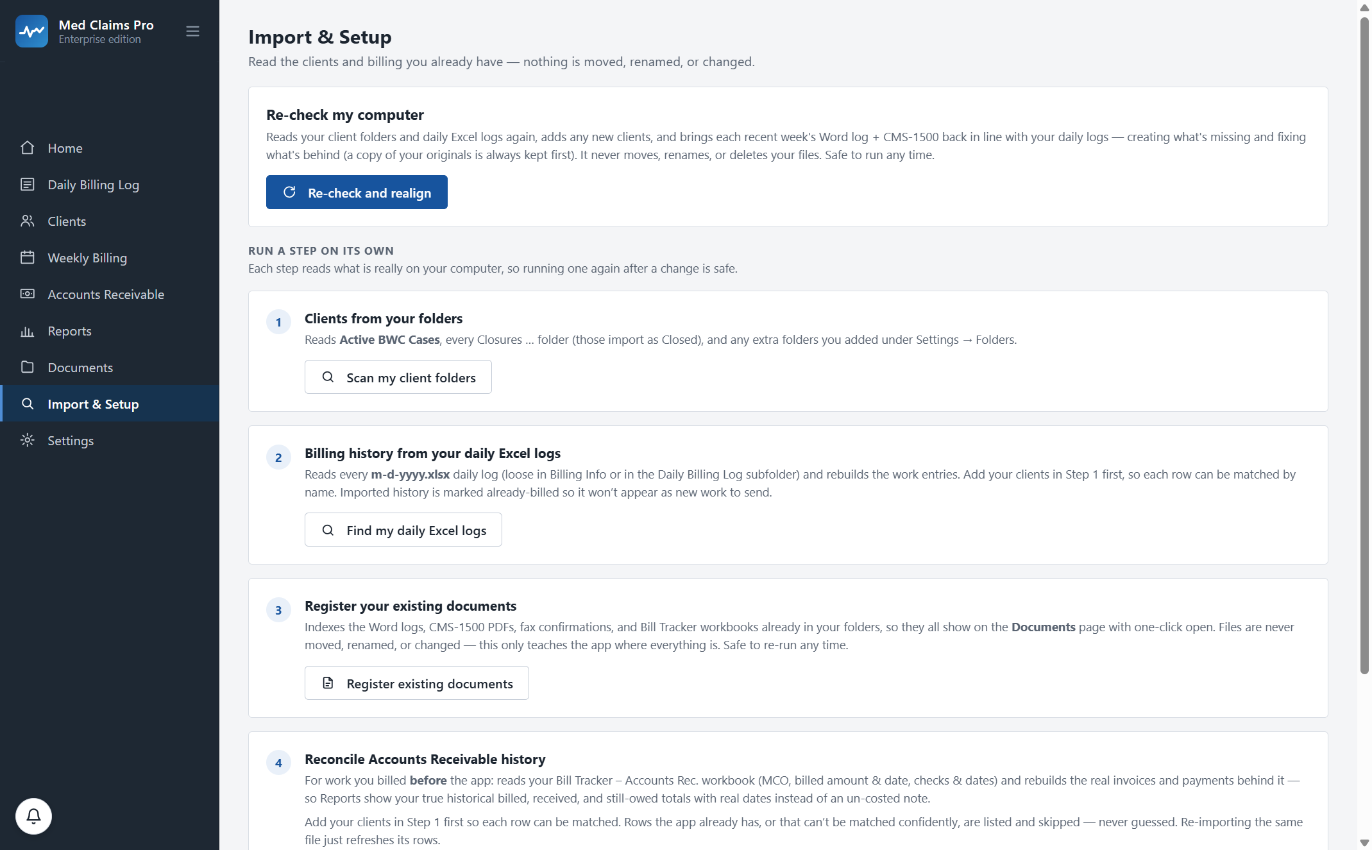Select Import & Setup in sidebar
The width and height of the screenshot is (1372, 850).
point(110,404)
